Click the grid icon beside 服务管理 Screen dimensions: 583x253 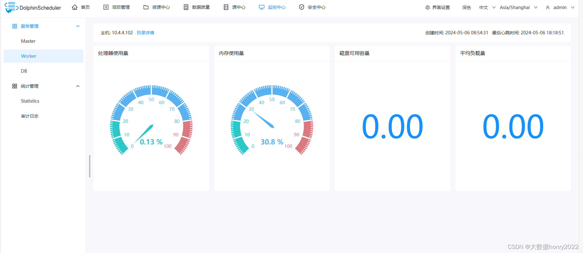coord(15,26)
